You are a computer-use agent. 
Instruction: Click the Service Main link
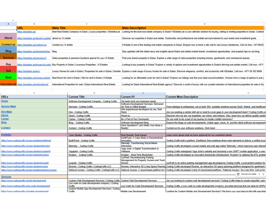coord(9,106)
